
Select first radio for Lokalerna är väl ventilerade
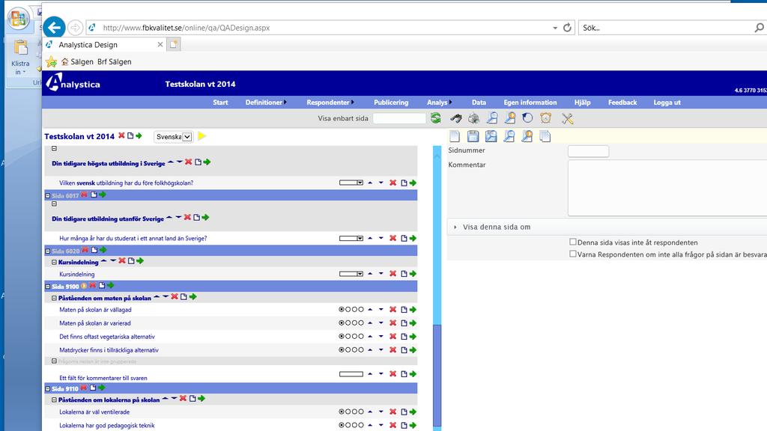tap(342, 412)
